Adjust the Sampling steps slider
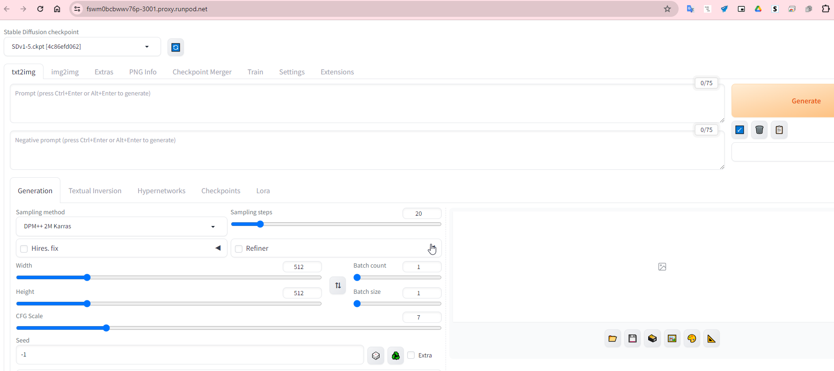Image resolution: width=834 pixels, height=371 pixels. tap(336, 225)
